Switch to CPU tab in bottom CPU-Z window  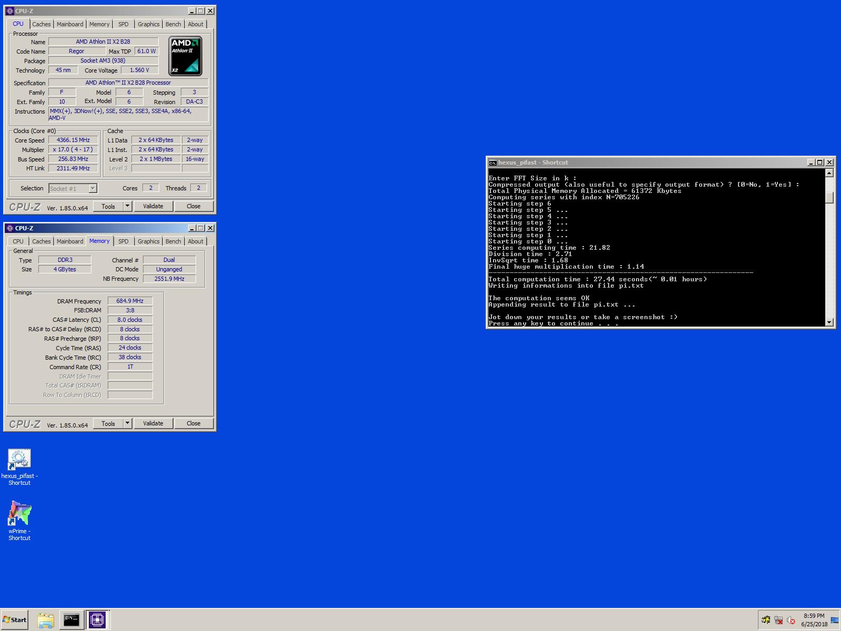click(18, 241)
